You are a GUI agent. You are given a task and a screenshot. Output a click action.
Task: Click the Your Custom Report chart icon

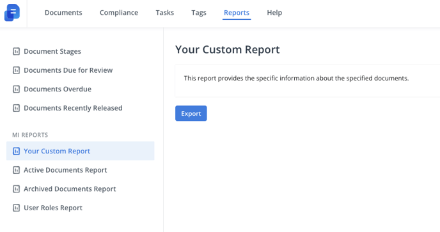(16, 151)
